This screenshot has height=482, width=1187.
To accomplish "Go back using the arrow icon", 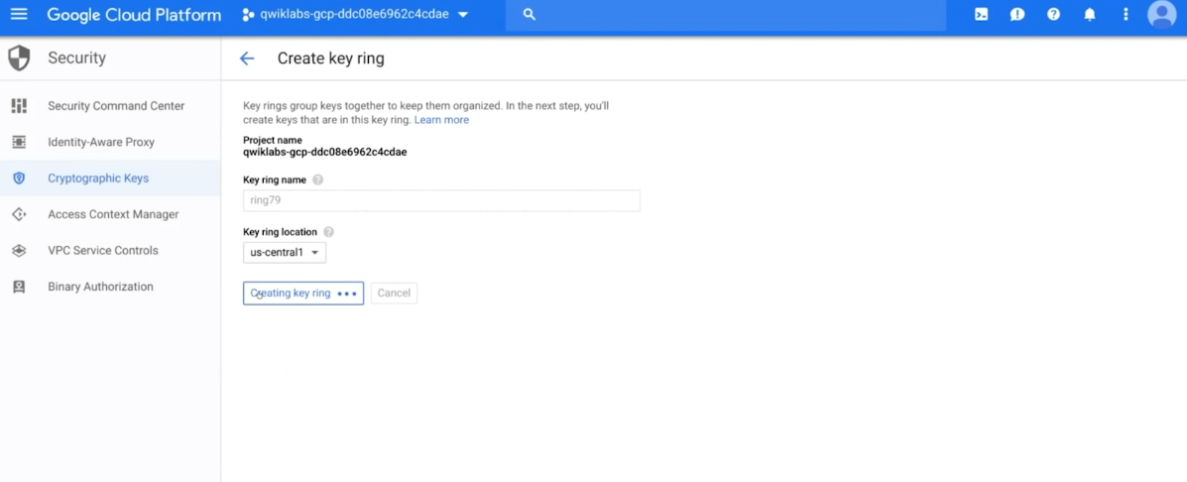I will 247,59.
